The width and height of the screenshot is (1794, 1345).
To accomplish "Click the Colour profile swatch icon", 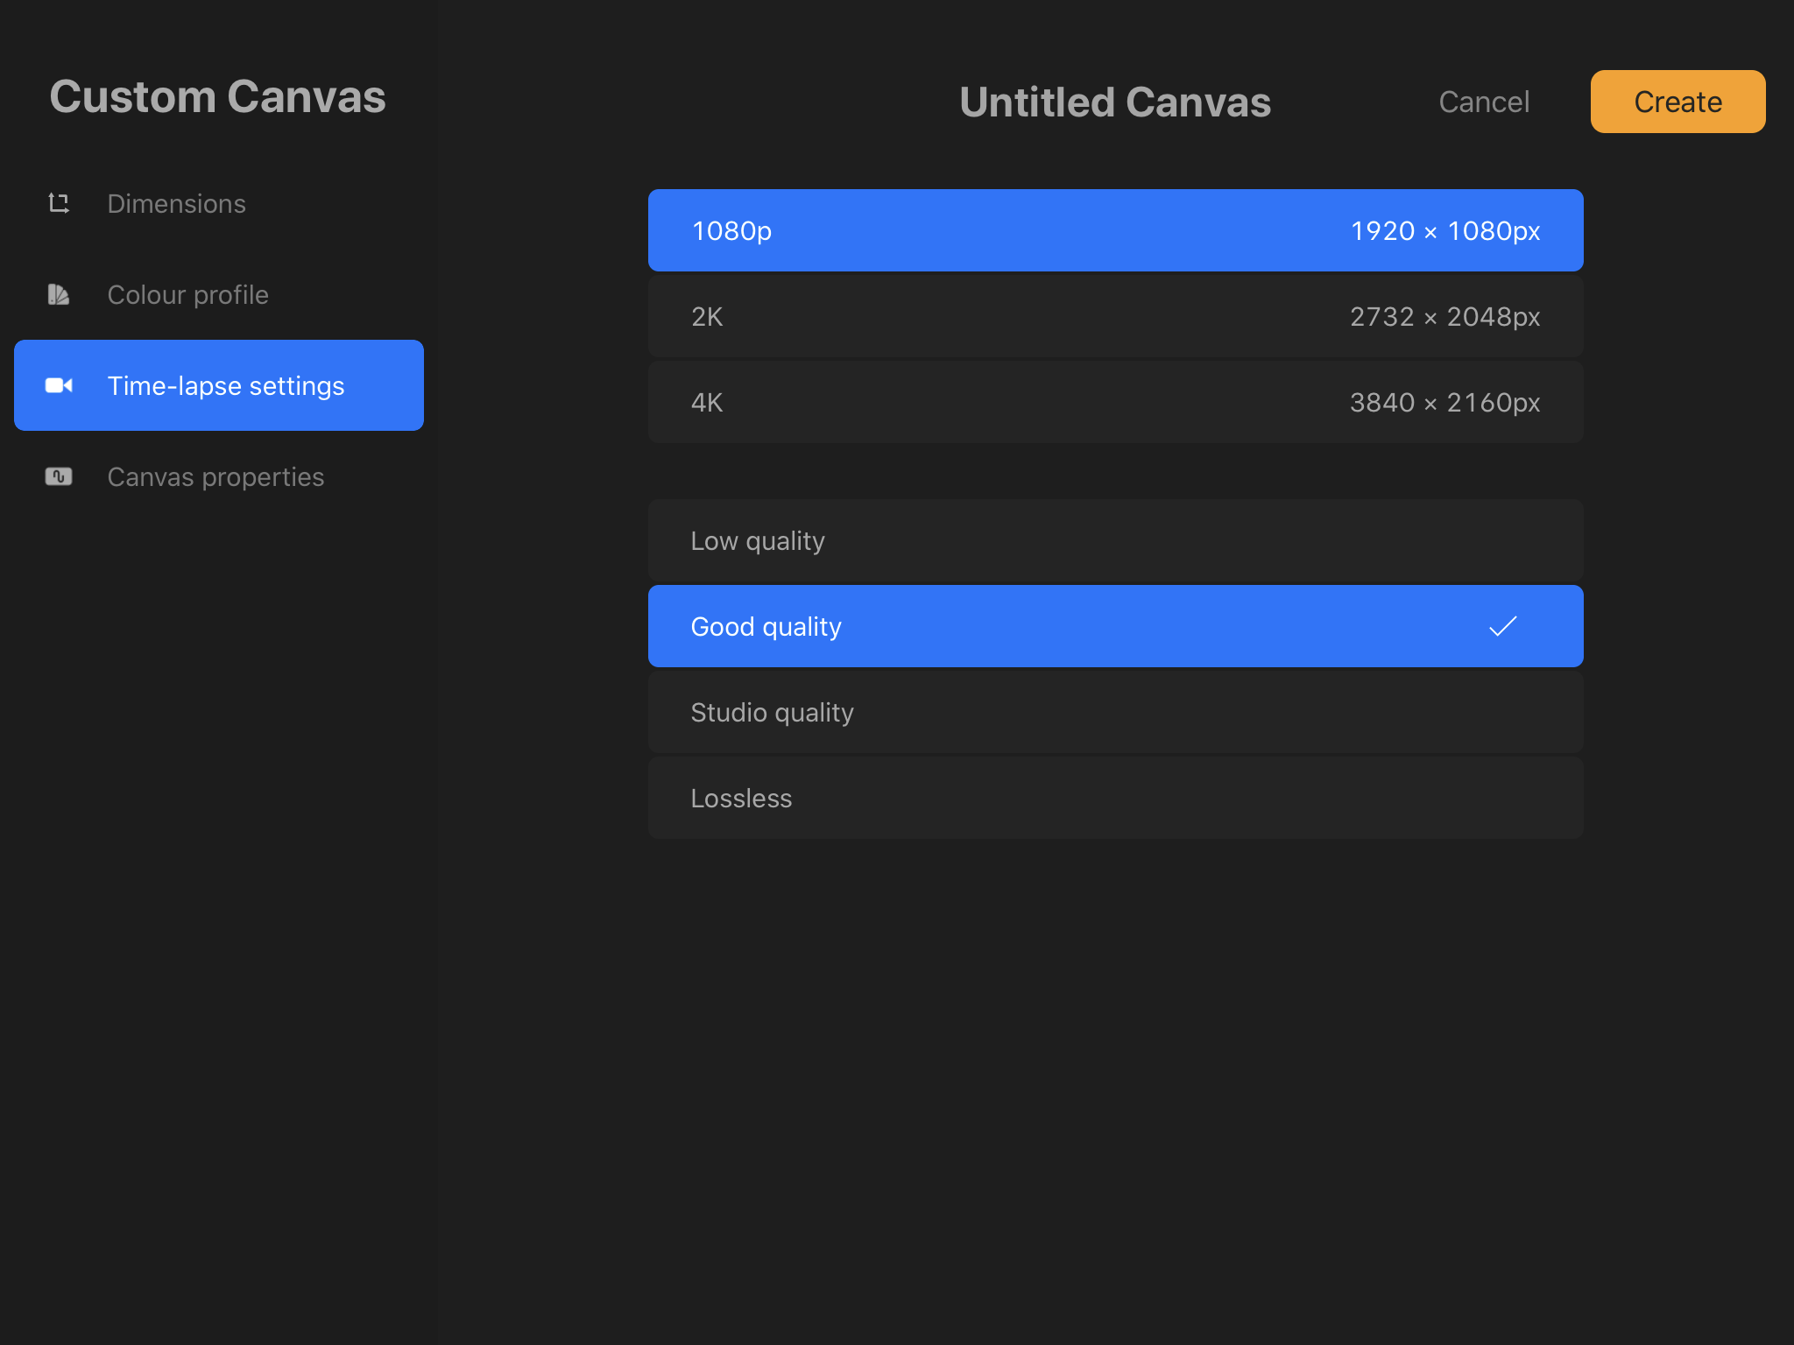I will click(x=59, y=294).
